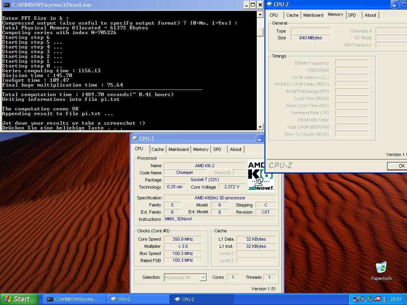The image size is (407, 305).
Task: Close the cmd.exe window
Action: (x=260, y=5)
